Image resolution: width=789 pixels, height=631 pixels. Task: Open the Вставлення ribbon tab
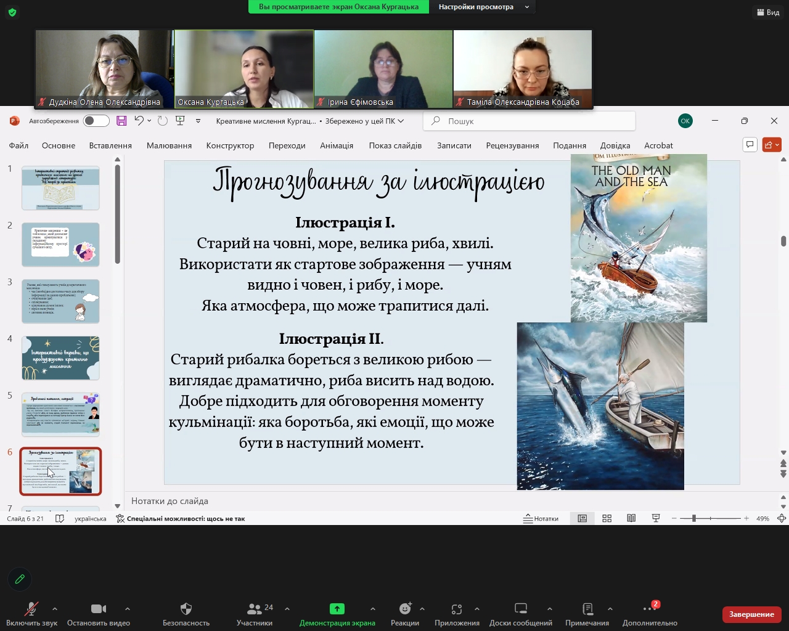click(110, 145)
